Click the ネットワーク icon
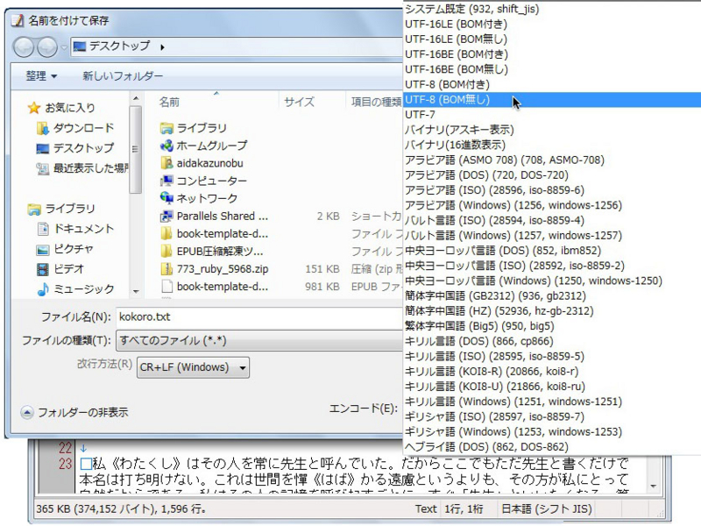The height and width of the screenshot is (526, 701). pos(169,195)
